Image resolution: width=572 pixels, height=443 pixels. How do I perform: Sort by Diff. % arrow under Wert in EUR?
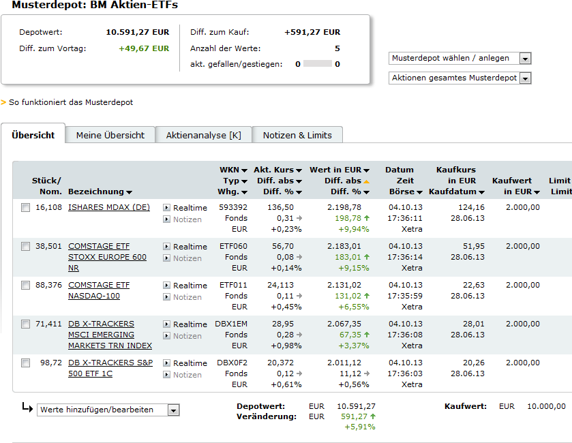coord(367,192)
